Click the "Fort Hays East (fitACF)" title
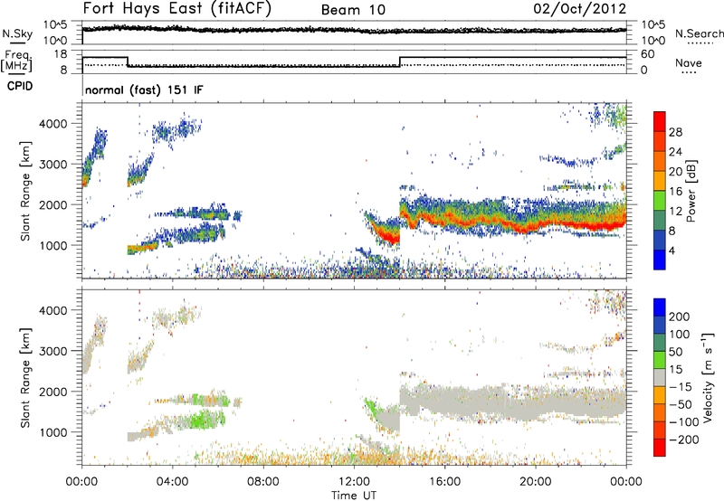This screenshot has width=724, height=501. click(x=176, y=8)
